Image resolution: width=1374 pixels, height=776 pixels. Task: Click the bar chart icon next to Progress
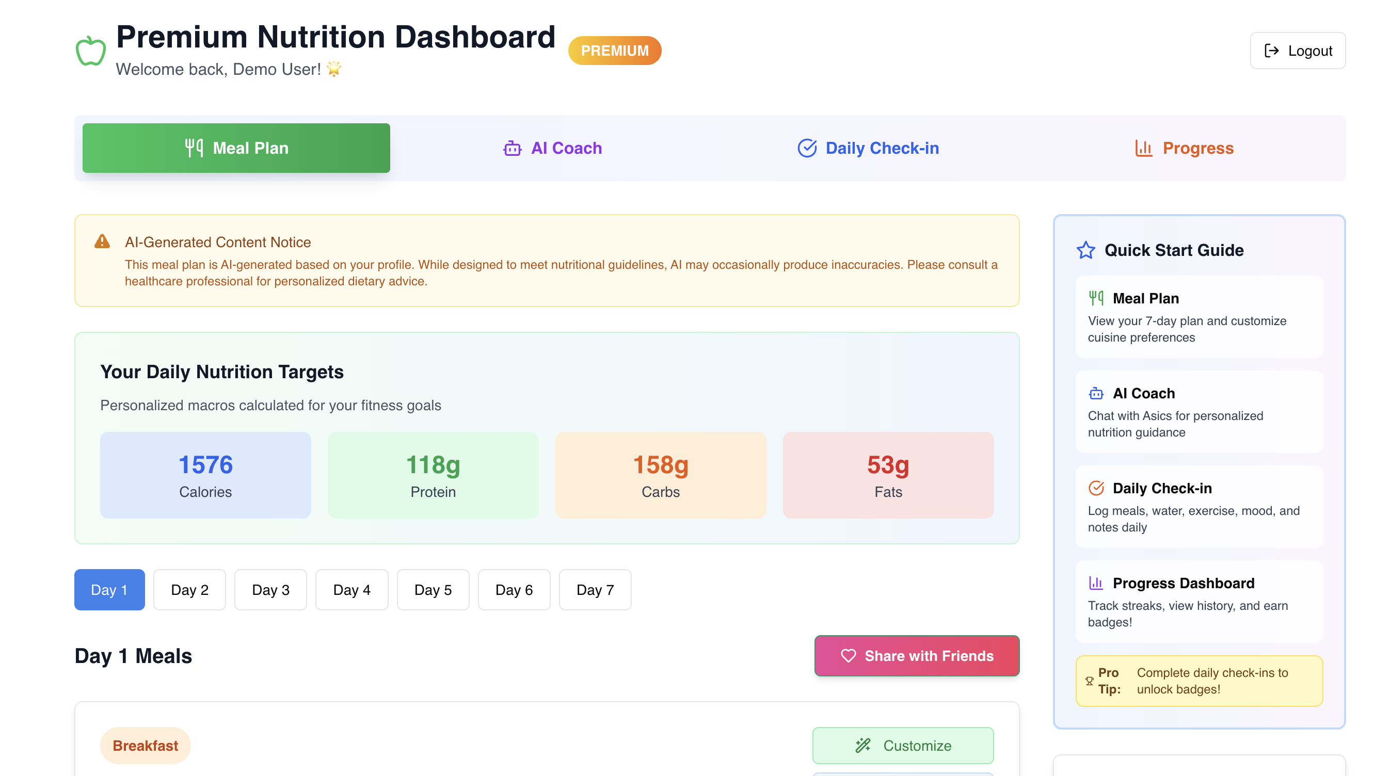tap(1143, 149)
